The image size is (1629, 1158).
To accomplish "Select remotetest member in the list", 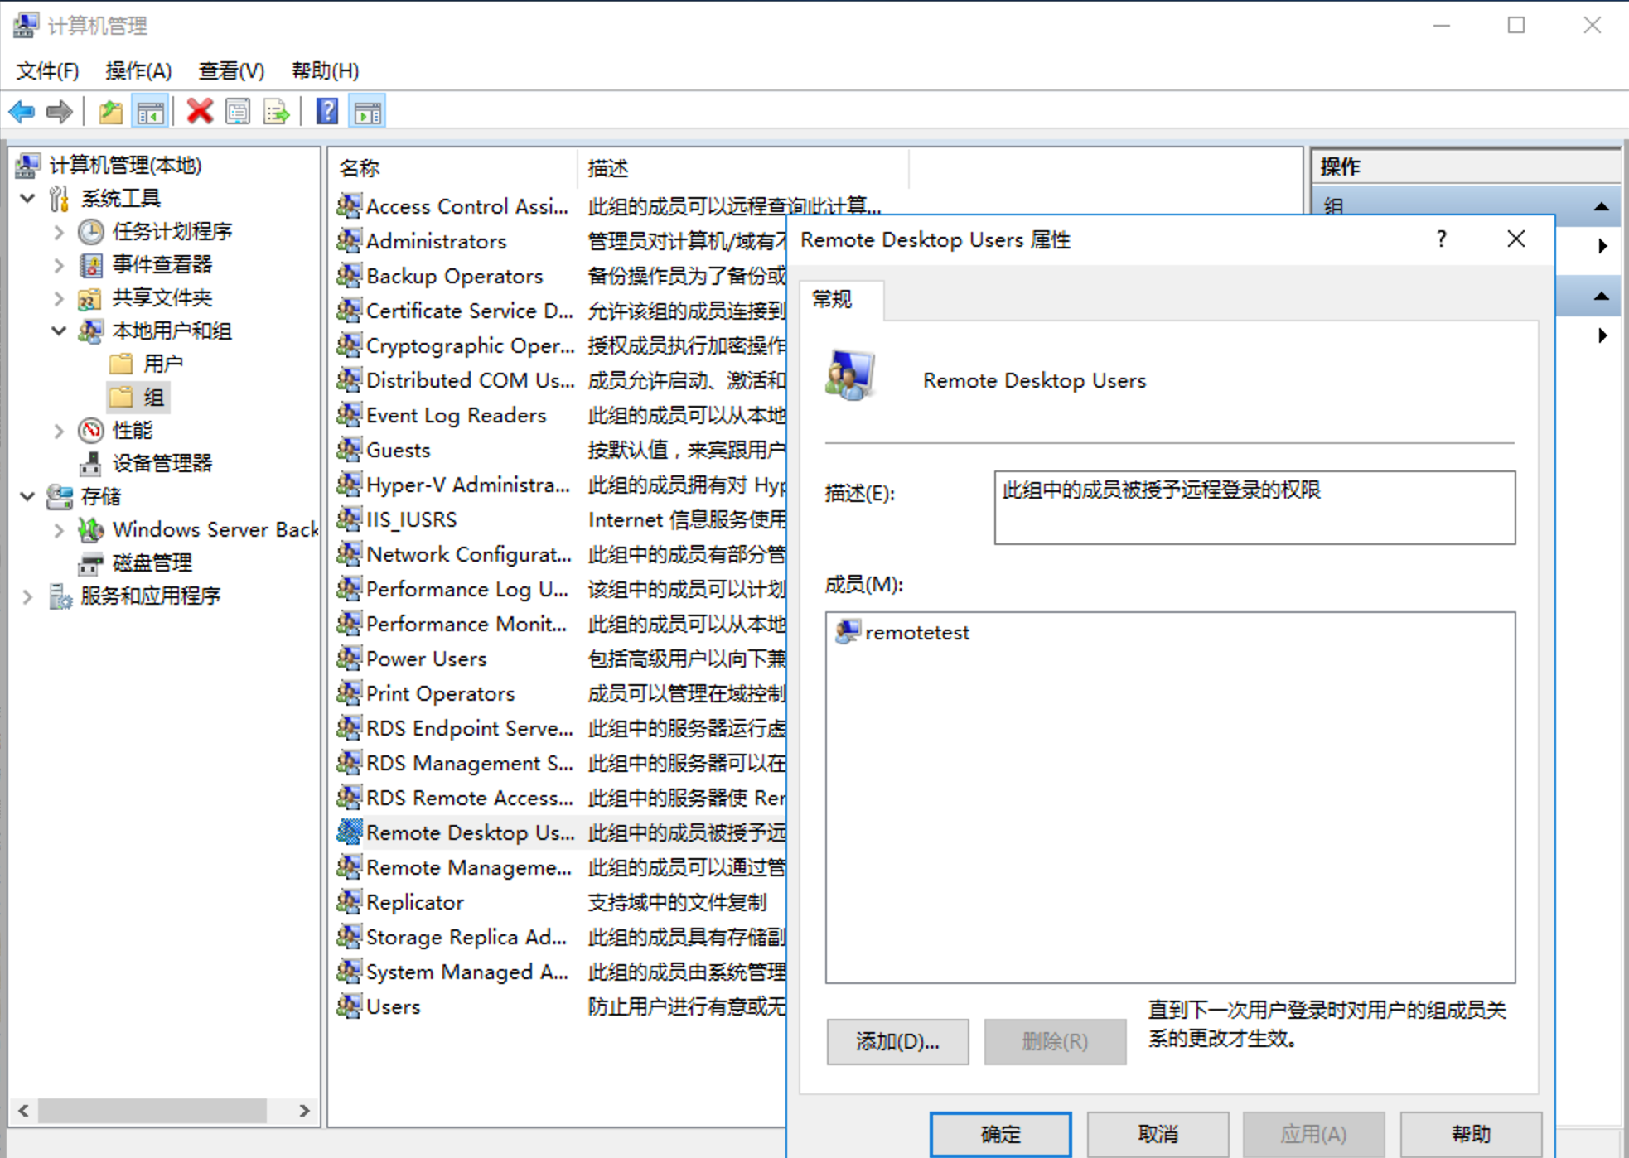I will click(916, 633).
